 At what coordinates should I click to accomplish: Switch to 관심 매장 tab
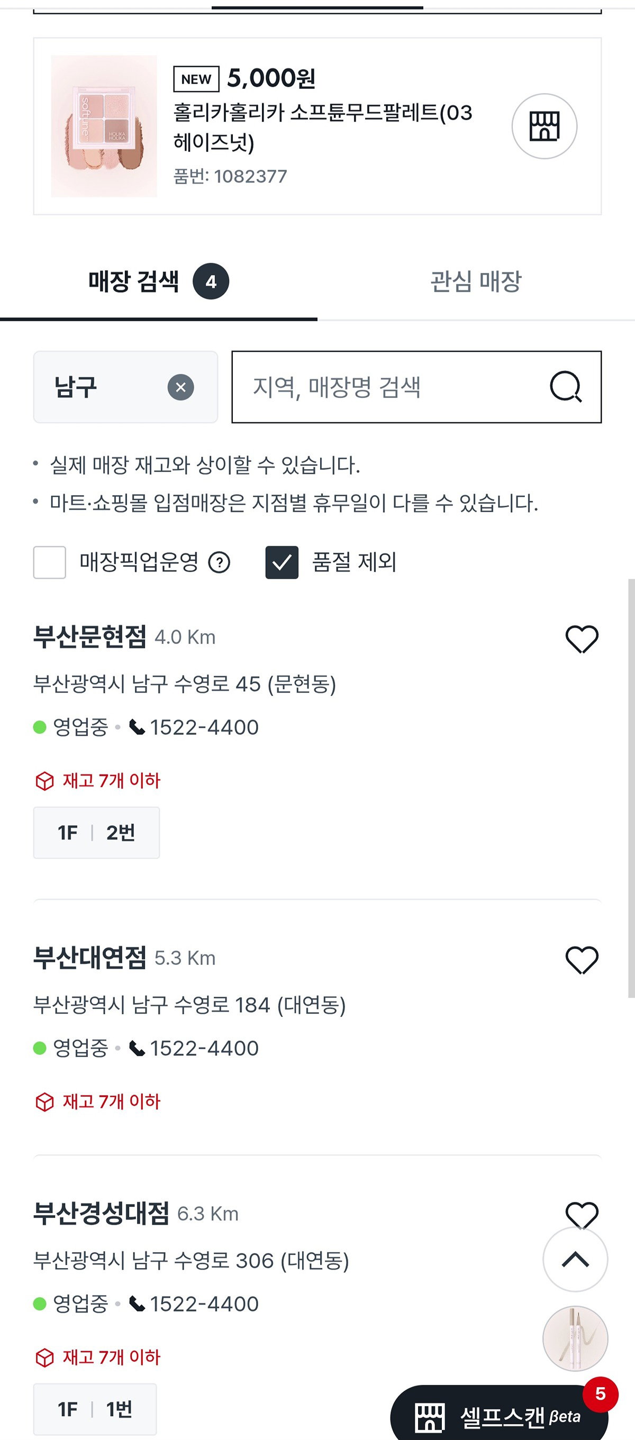[476, 281]
